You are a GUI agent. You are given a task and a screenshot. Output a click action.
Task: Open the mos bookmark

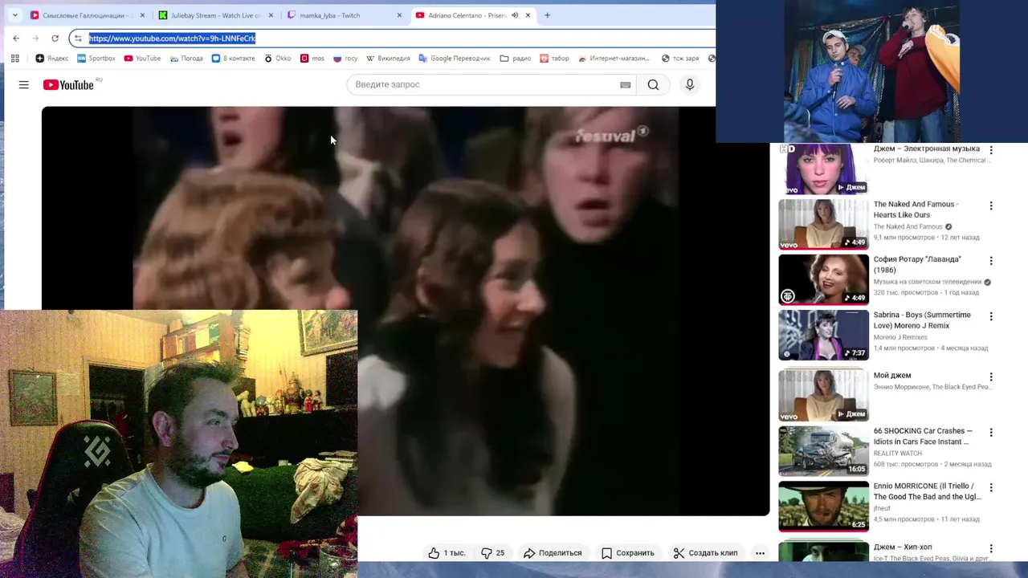pos(312,58)
